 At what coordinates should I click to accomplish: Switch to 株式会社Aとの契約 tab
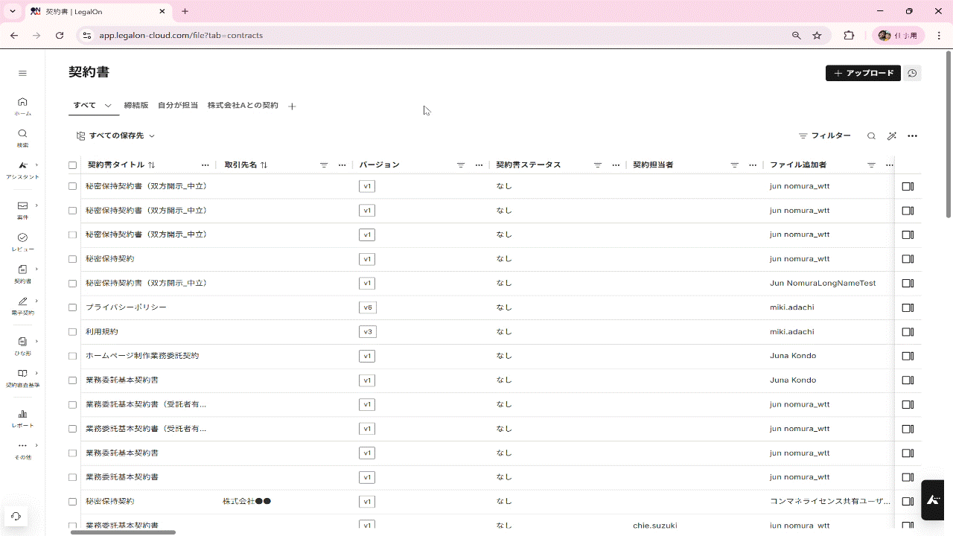pyautogui.click(x=243, y=106)
